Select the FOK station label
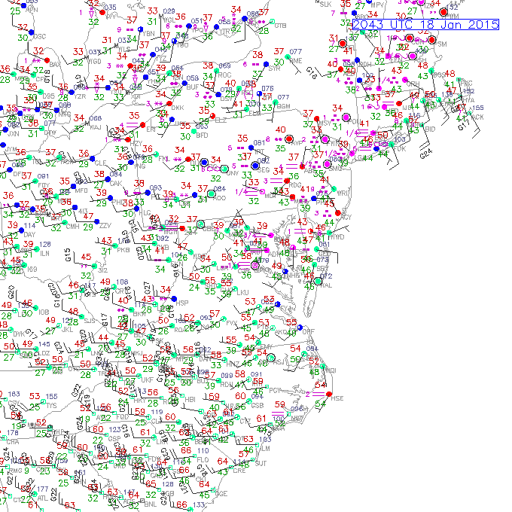The image size is (512, 512). [x=399, y=148]
